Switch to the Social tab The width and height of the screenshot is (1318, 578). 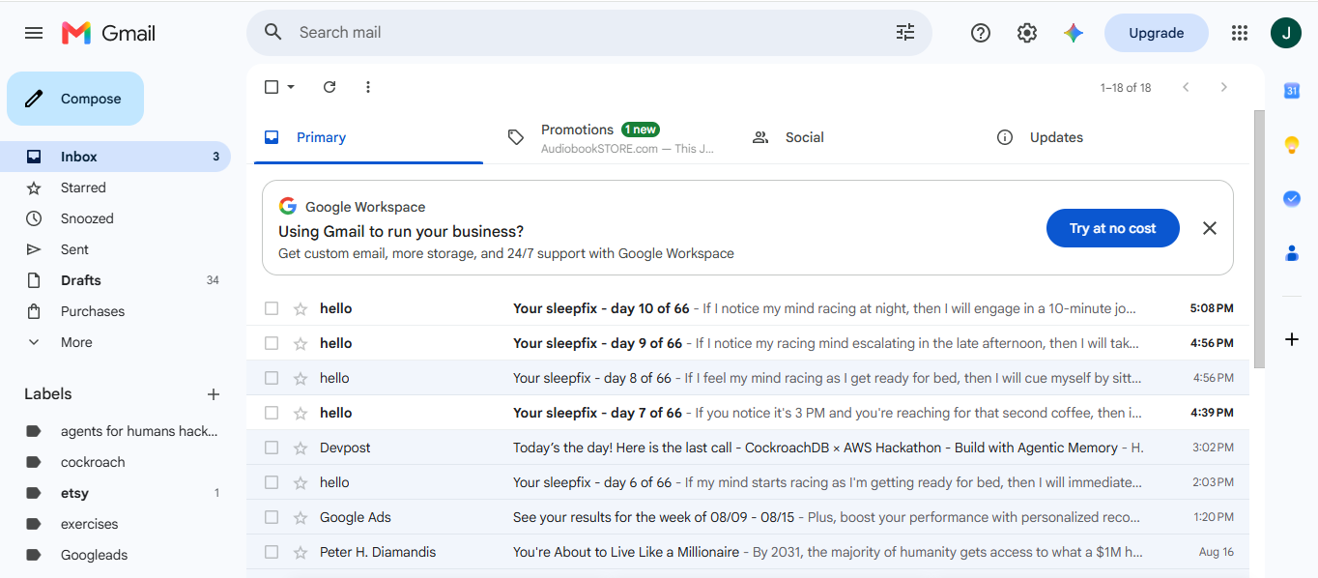click(856, 137)
